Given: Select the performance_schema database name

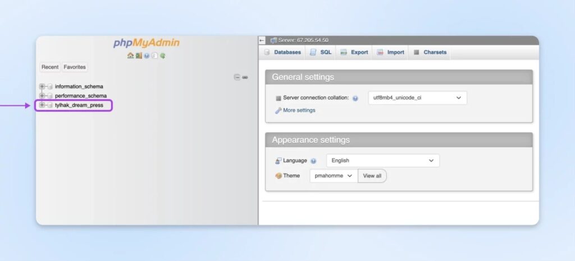Looking at the screenshot, I should pyautogui.click(x=81, y=96).
